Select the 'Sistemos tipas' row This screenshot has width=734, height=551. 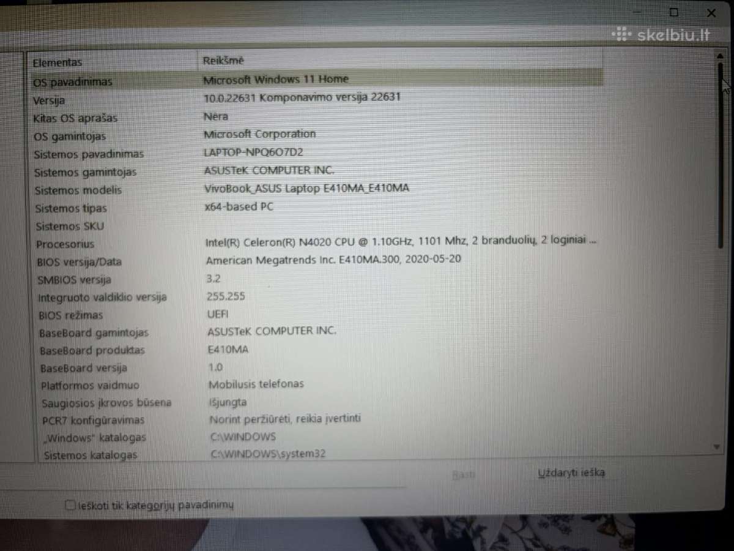click(x=317, y=208)
